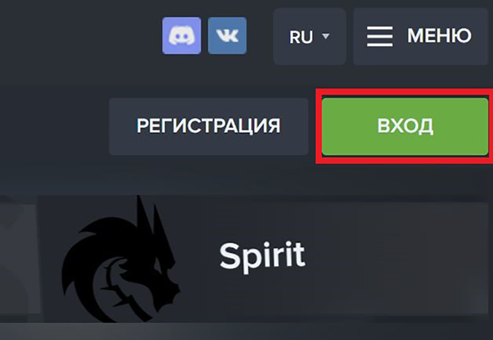Click the hamburger menu lines icon
The height and width of the screenshot is (340, 493).
(380, 36)
